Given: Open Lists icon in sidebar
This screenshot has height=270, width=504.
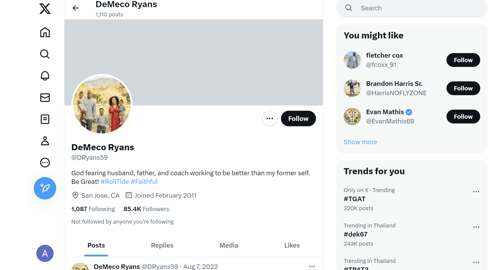Looking at the screenshot, I should tap(45, 119).
